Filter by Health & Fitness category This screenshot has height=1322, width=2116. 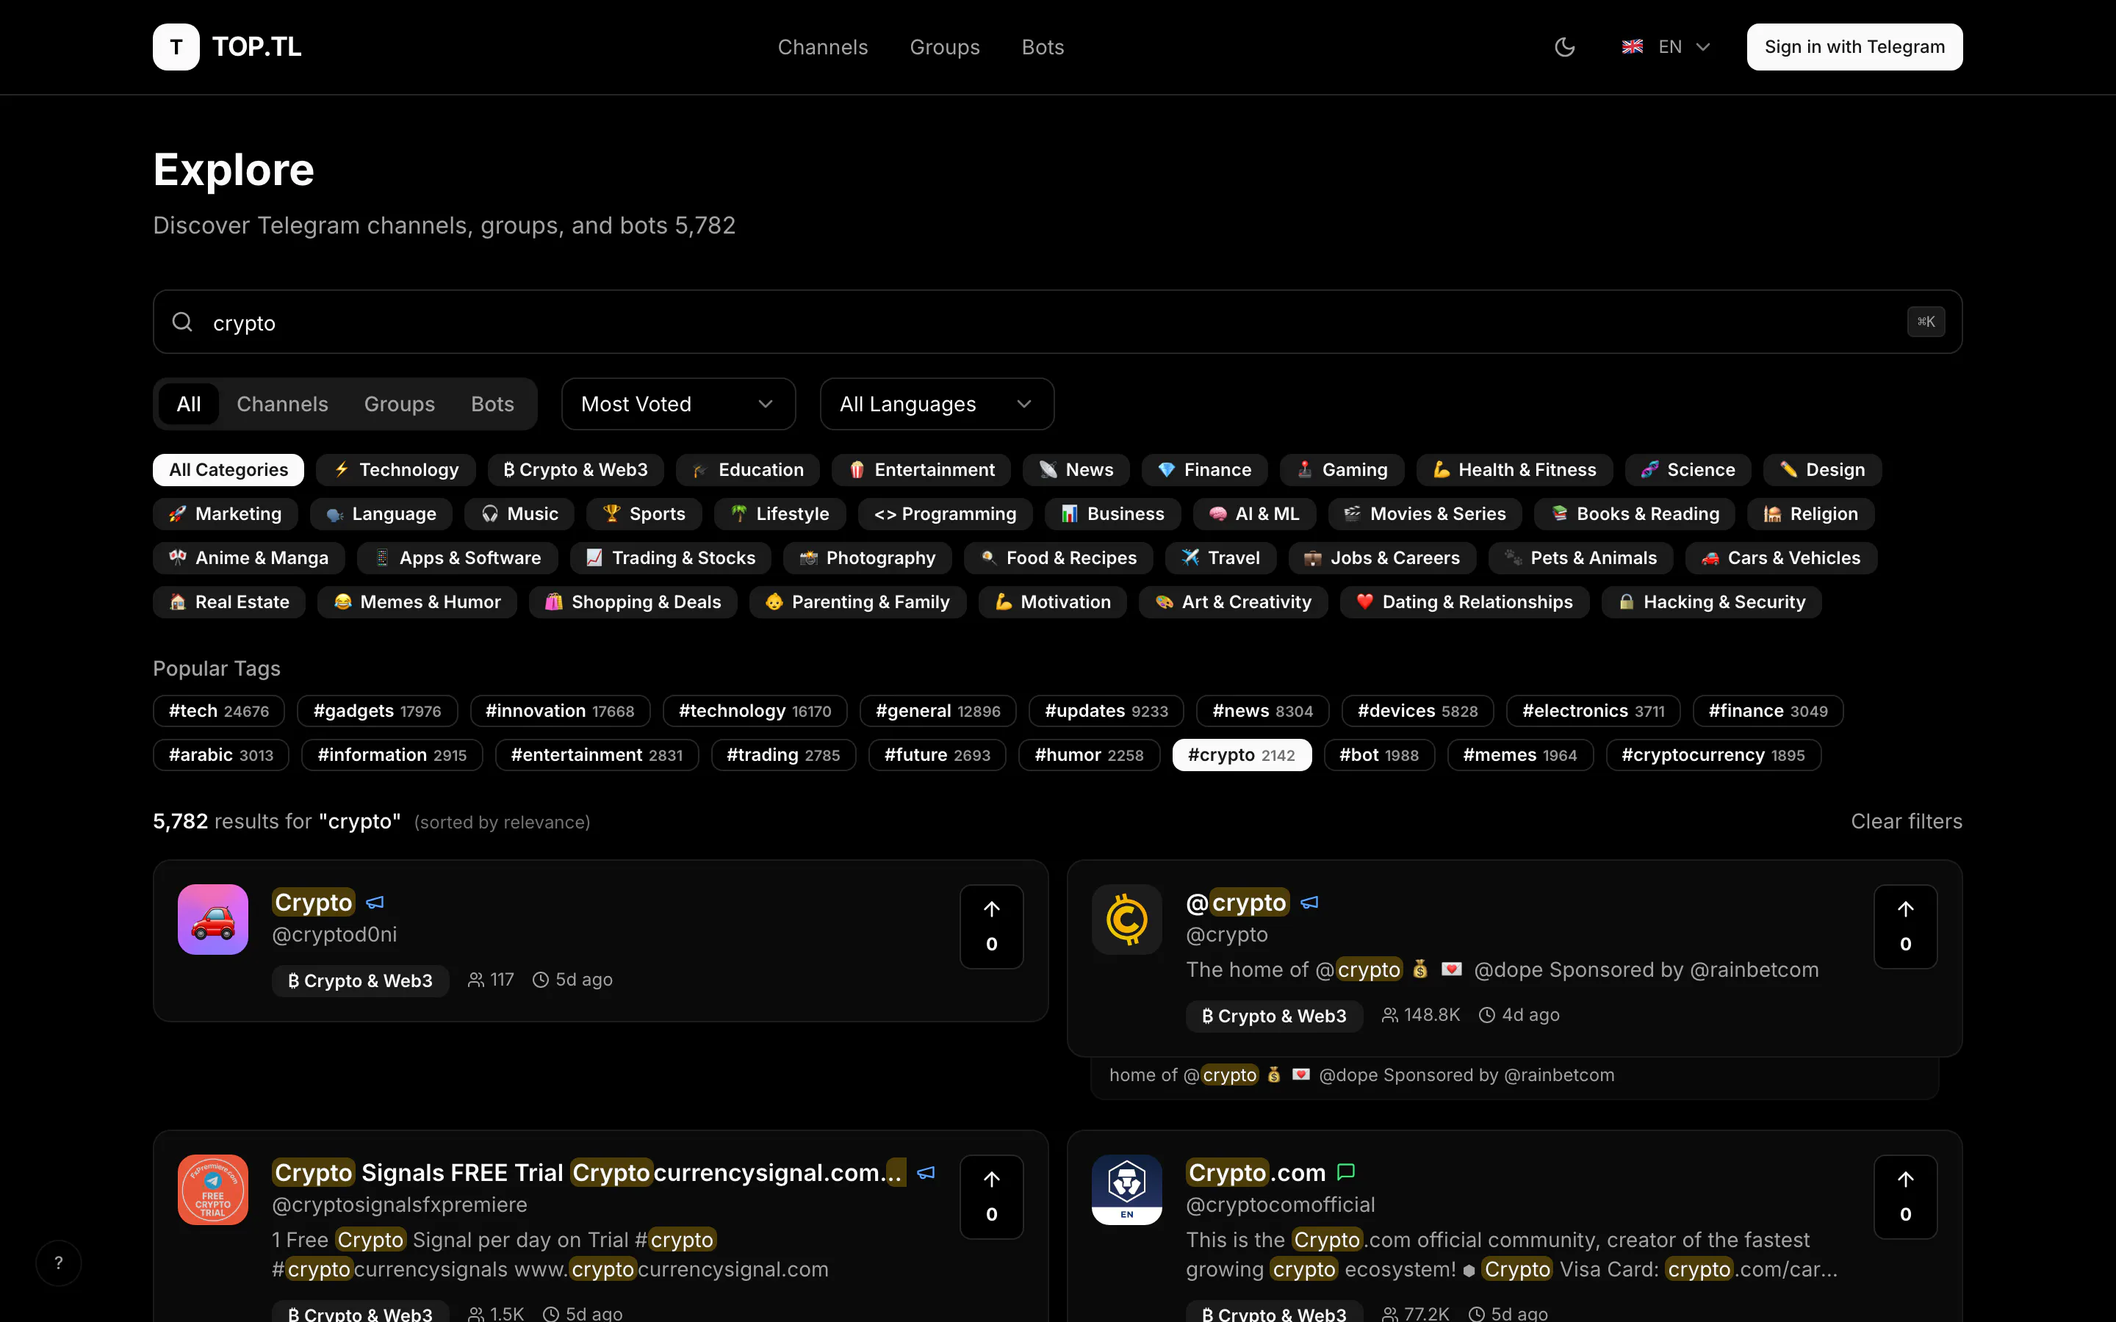coord(1514,469)
